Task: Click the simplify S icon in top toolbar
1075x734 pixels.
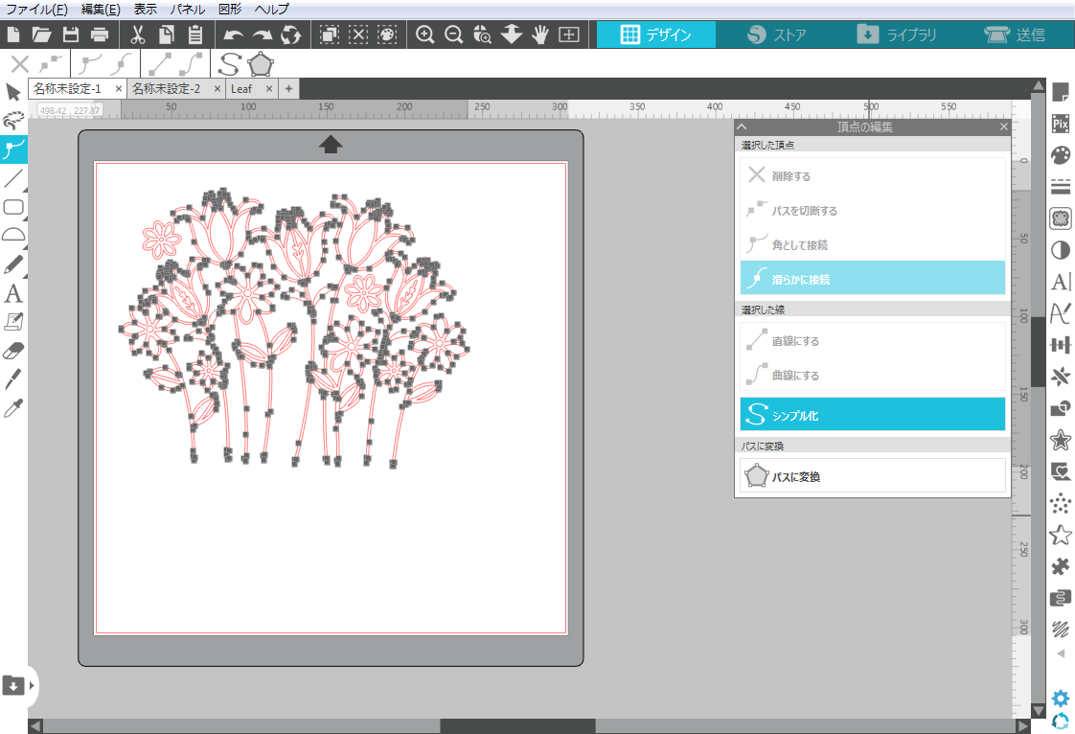Action: pos(230,64)
